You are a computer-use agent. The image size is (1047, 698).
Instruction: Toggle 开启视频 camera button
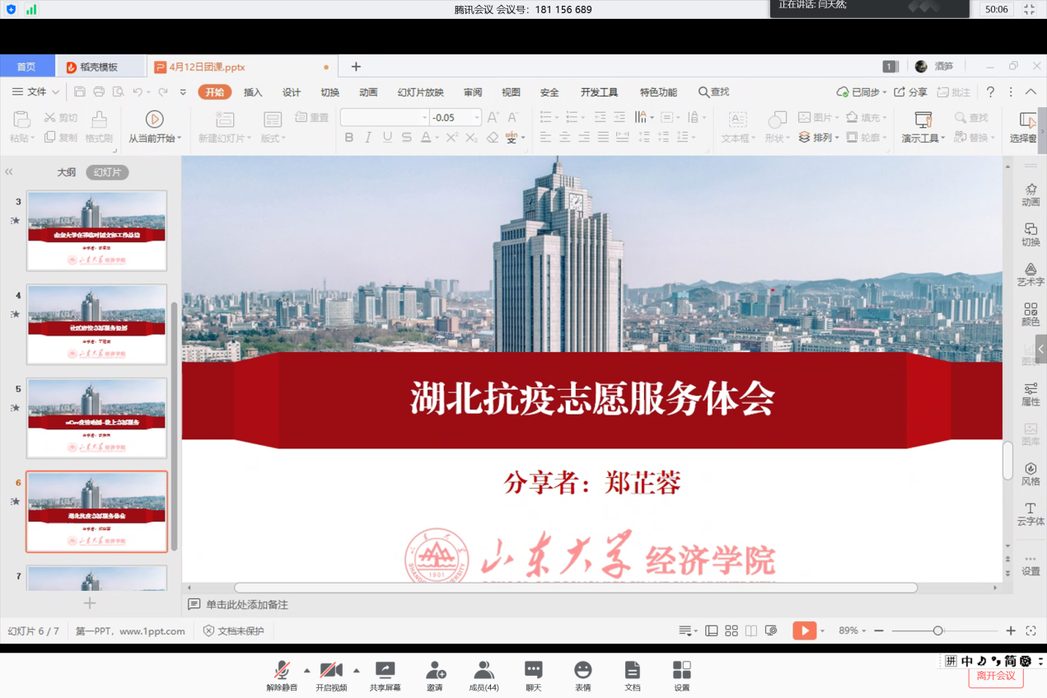pos(331,675)
